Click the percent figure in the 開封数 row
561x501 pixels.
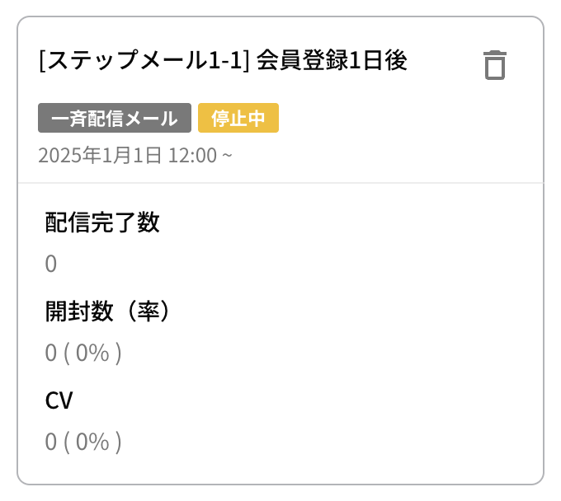point(92,353)
